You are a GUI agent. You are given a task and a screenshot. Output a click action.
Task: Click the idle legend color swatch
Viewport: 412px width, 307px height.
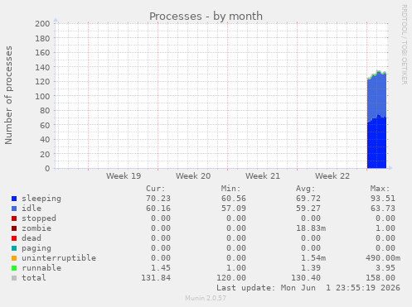14,209
